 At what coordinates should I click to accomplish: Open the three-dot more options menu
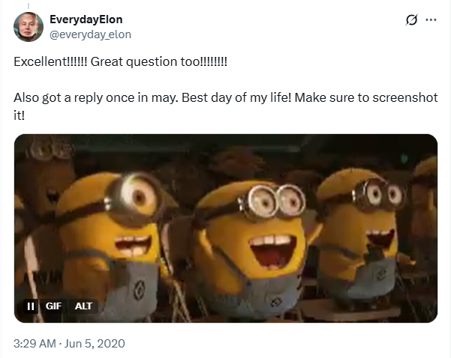point(431,19)
